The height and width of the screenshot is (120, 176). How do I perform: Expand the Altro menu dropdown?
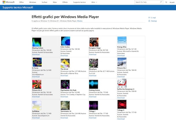point(94,2)
